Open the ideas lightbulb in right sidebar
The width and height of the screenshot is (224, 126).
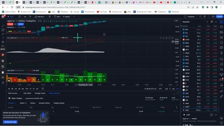222,53
